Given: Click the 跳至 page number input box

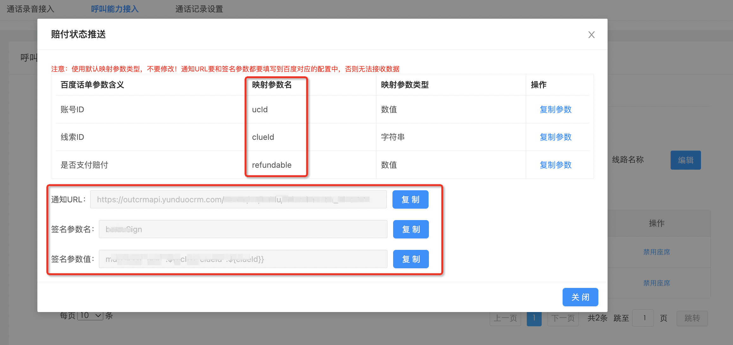Looking at the screenshot, I should click(x=643, y=318).
